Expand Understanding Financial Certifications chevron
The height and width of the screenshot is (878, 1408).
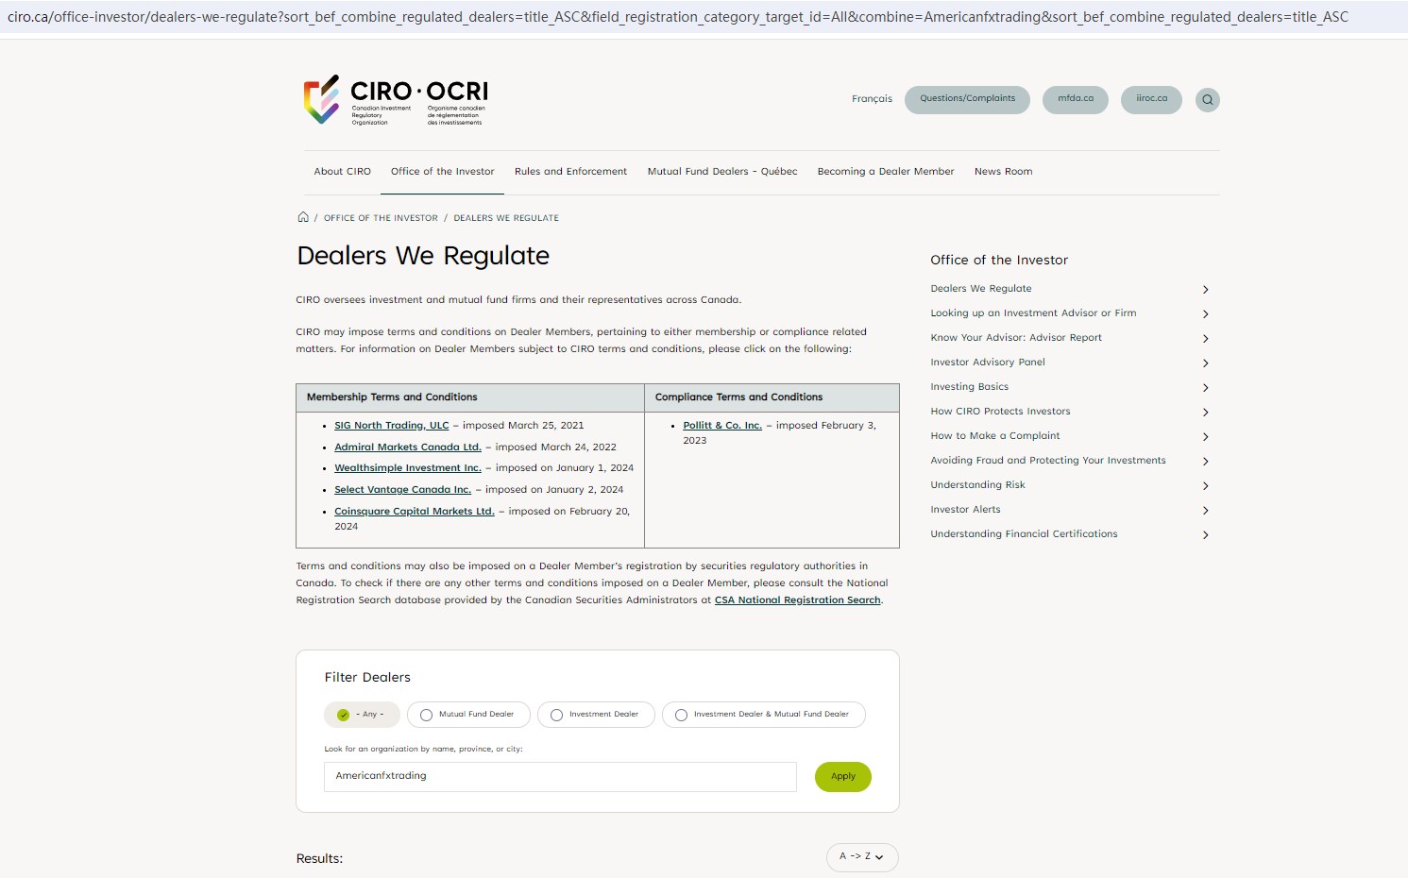[1205, 535]
